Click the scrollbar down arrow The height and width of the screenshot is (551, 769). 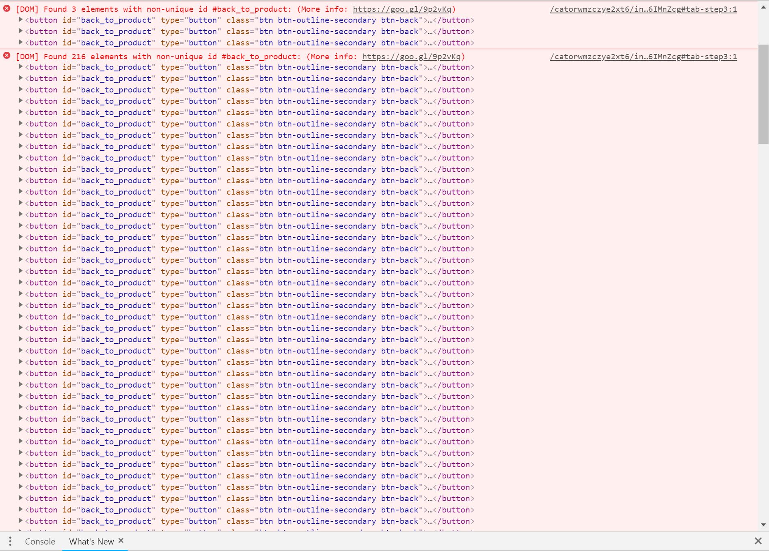click(763, 525)
